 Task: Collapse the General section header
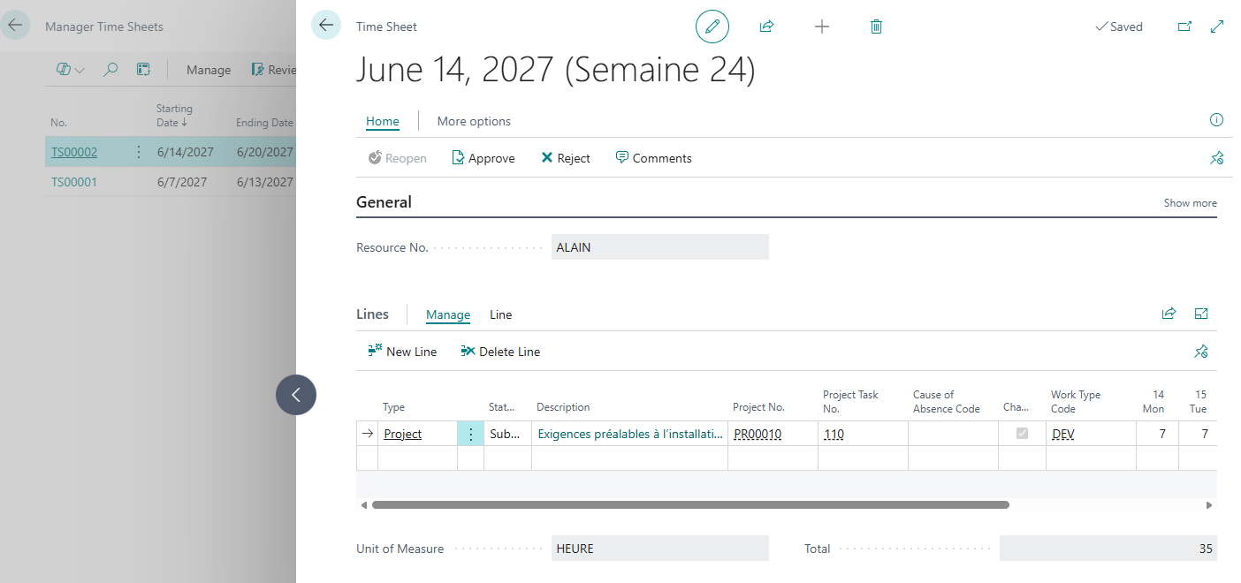[x=384, y=202]
